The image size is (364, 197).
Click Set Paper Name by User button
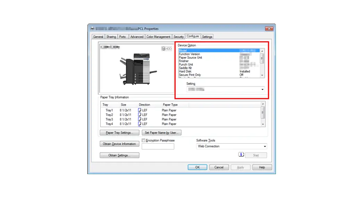pyautogui.click(x=162, y=132)
